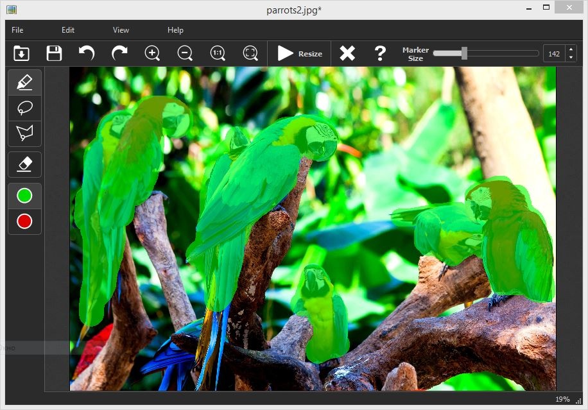Zoom in with the plus magnifier
Image resolution: width=588 pixels, height=410 pixels.
pos(152,53)
